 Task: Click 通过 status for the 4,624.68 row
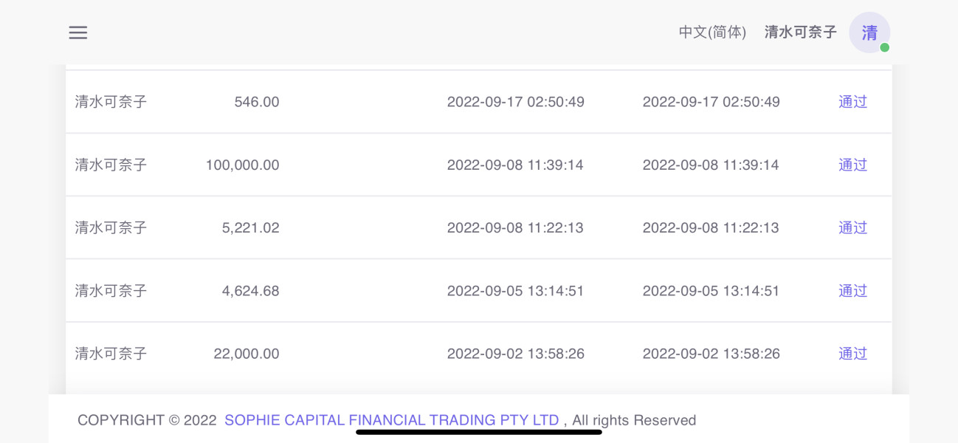pyautogui.click(x=852, y=291)
